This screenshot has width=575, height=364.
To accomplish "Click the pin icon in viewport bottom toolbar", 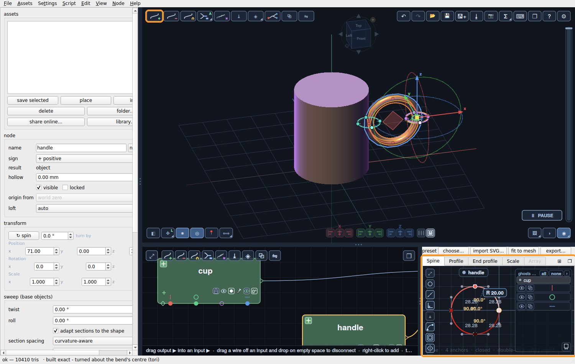I will [x=211, y=233].
